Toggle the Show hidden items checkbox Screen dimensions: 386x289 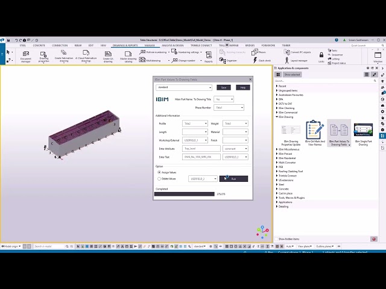pyautogui.click(x=276, y=239)
